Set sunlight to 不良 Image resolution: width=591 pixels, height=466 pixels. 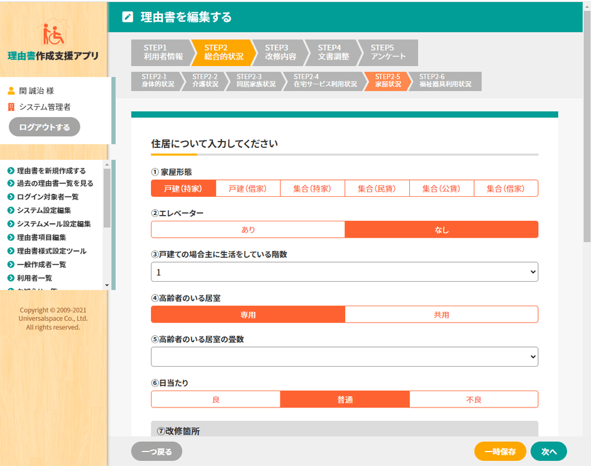pos(473,399)
